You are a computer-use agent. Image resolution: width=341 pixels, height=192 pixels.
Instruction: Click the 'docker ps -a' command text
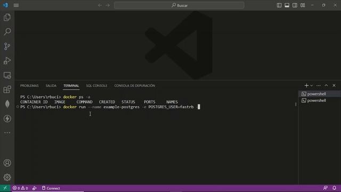(77, 97)
